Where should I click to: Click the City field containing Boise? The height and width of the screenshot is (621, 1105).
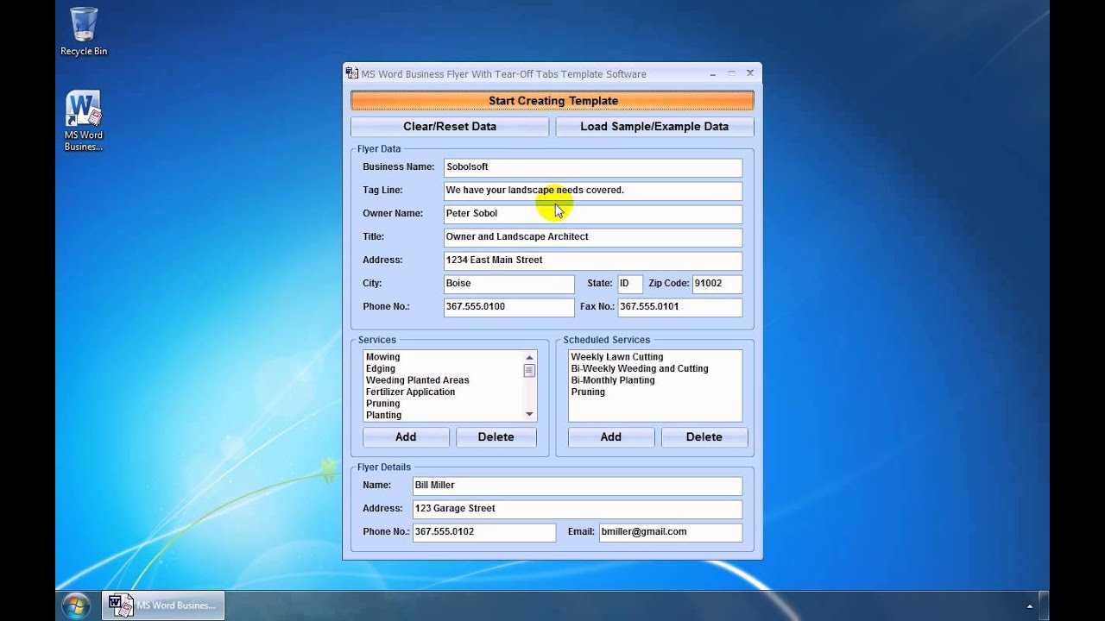(509, 284)
